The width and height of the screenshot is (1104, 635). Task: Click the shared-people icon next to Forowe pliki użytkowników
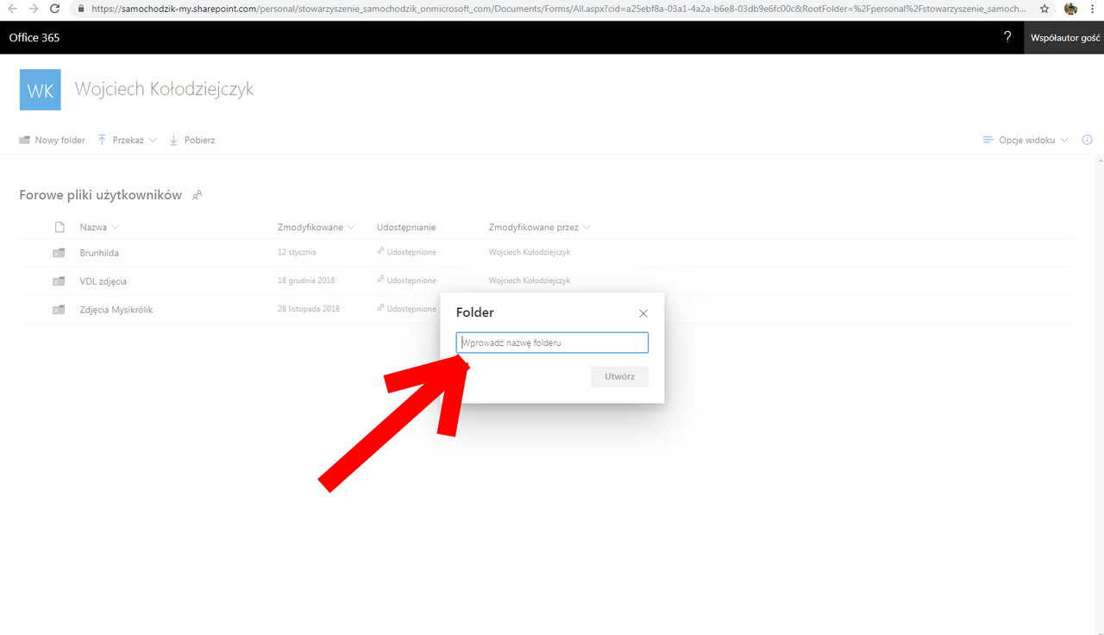[198, 195]
